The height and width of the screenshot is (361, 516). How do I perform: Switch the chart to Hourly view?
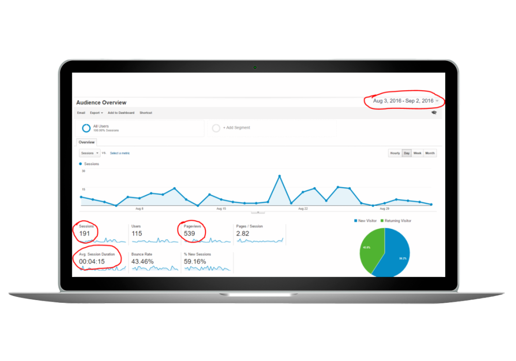395,153
